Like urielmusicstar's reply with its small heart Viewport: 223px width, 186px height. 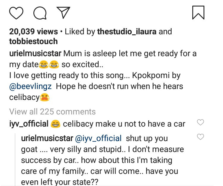[201, 137]
